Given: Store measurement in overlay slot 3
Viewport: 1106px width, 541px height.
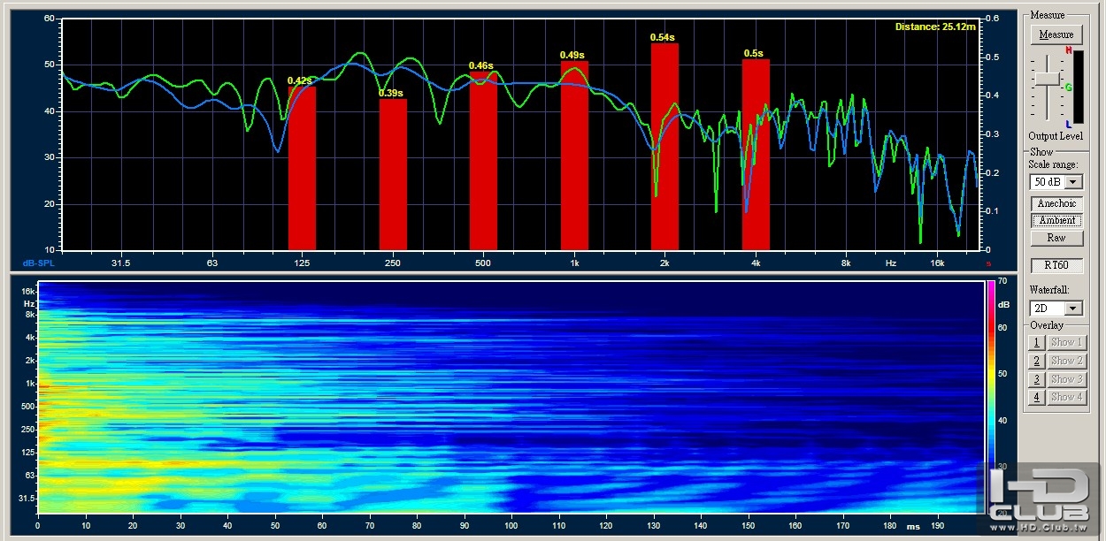Looking at the screenshot, I should [x=1037, y=379].
